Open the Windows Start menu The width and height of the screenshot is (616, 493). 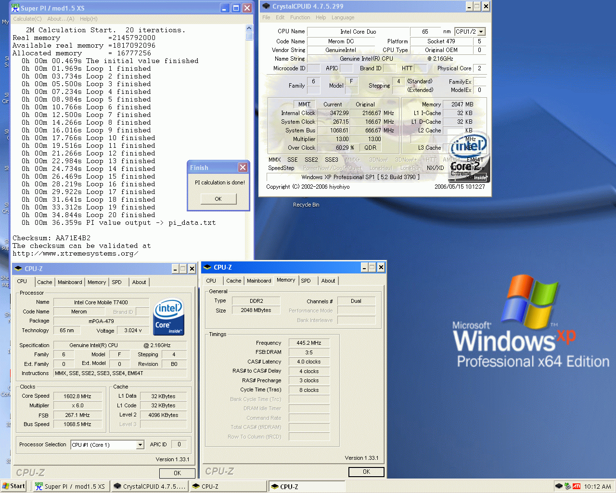[x=13, y=486]
